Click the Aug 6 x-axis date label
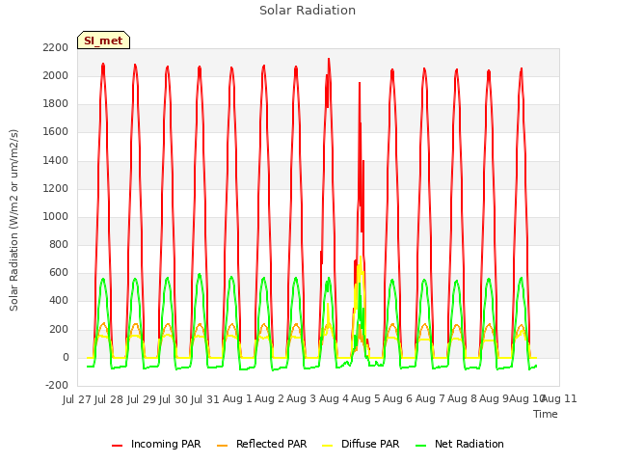Image resolution: width=617 pixels, height=463 pixels. tap(397, 399)
